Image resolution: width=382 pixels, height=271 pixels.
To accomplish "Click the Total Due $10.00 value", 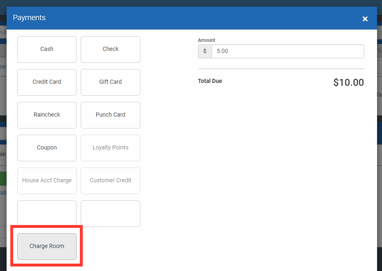I will pos(348,82).
